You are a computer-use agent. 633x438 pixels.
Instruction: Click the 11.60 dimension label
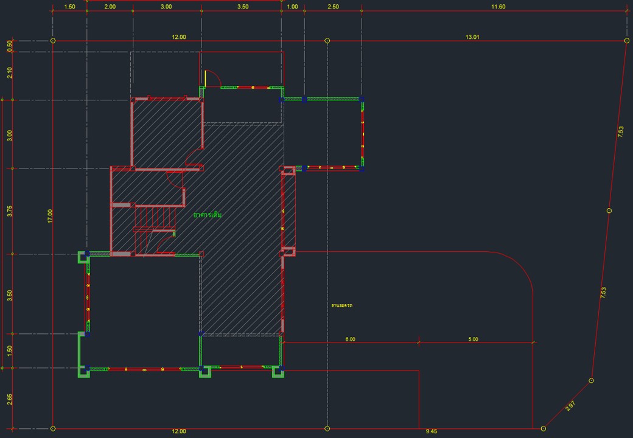[x=498, y=7]
